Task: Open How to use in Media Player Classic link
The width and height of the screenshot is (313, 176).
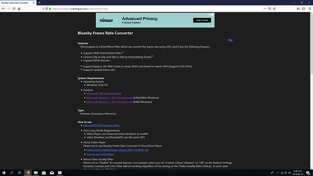Action: (x=118, y=150)
